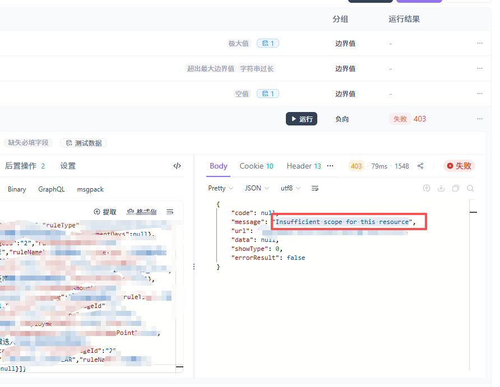Click the data badge beside 空值

point(268,94)
